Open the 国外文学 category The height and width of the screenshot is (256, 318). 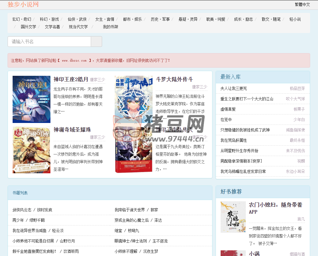(x=28, y=27)
